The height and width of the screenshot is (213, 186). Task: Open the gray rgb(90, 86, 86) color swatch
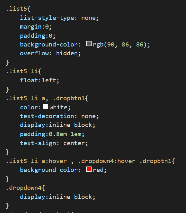click(89, 44)
